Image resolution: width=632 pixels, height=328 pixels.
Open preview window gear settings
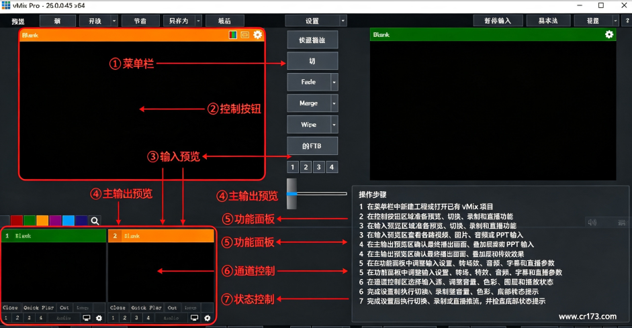[x=257, y=35]
